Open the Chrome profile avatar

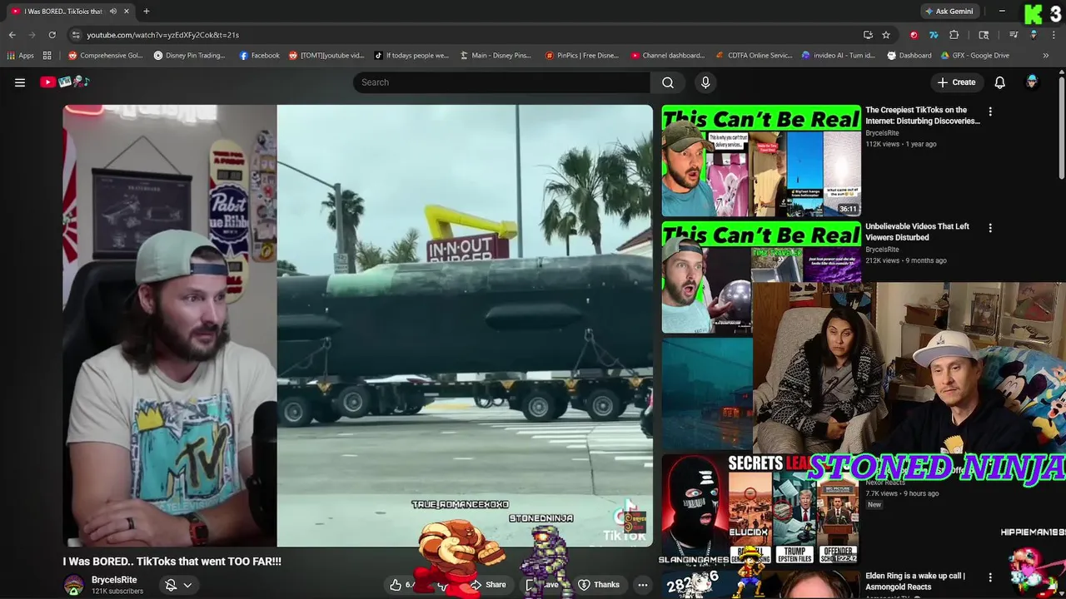click(x=1034, y=35)
